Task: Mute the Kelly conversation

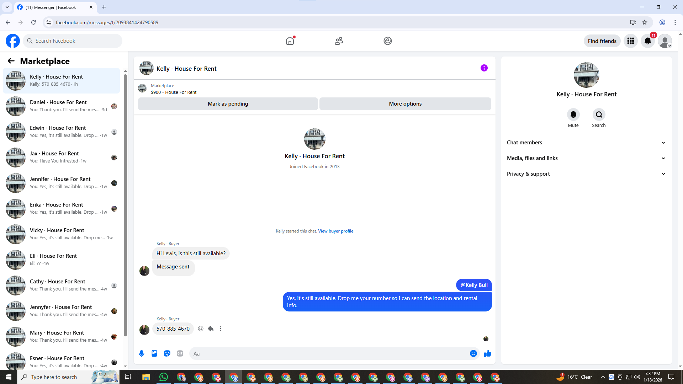Action: tap(573, 115)
